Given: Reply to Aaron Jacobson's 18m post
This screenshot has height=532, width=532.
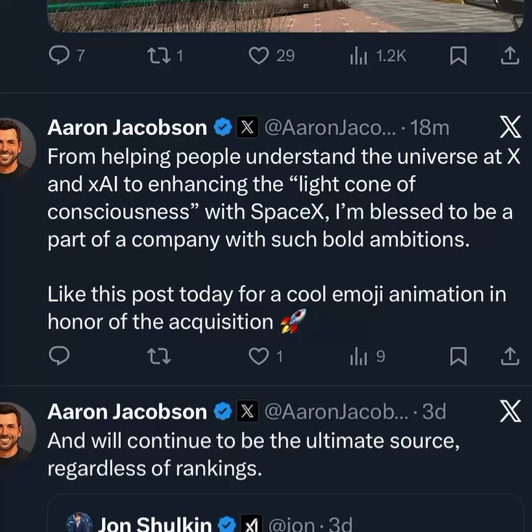Looking at the screenshot, I should tap(60, 356).
